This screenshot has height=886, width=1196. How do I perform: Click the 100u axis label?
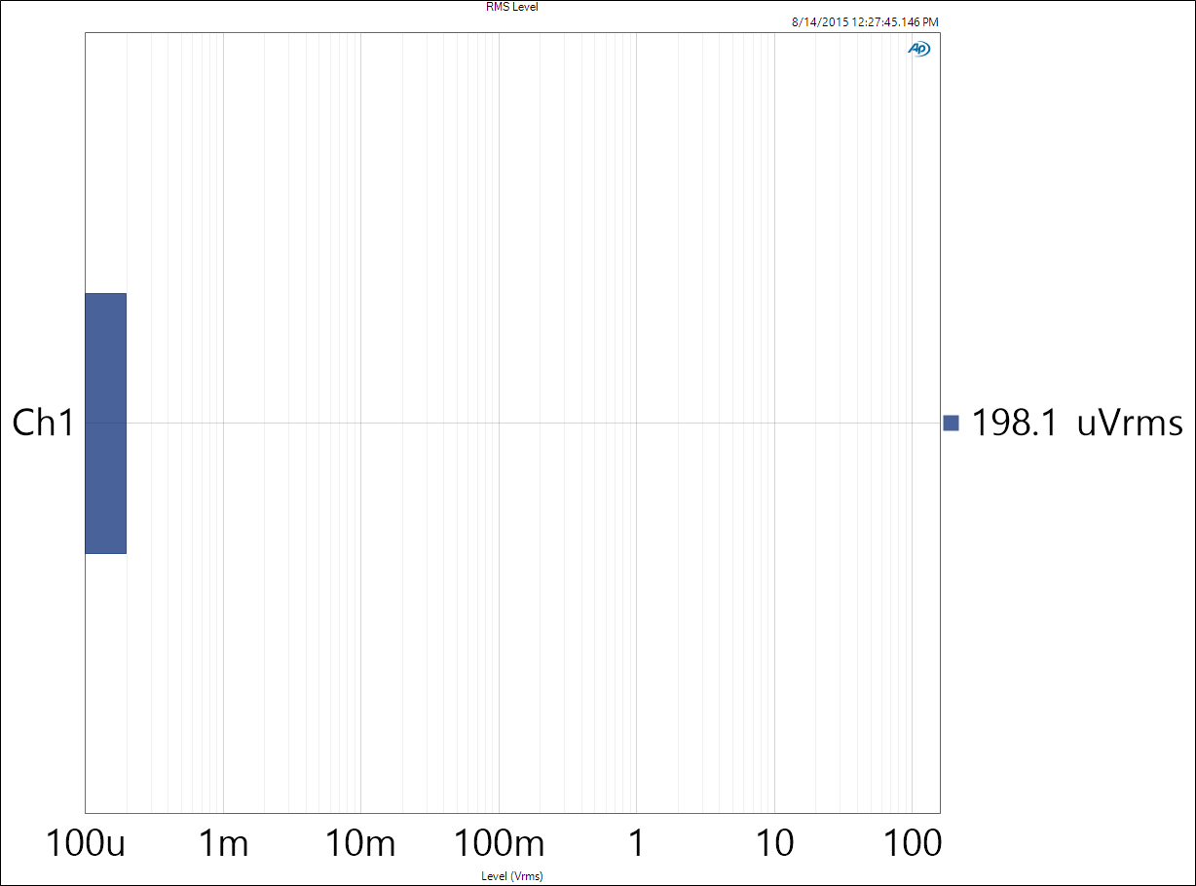tap(86, 843)
